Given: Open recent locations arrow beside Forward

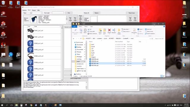Looking at the screenshot, I should pyautogui.click(x=79, y=39).
